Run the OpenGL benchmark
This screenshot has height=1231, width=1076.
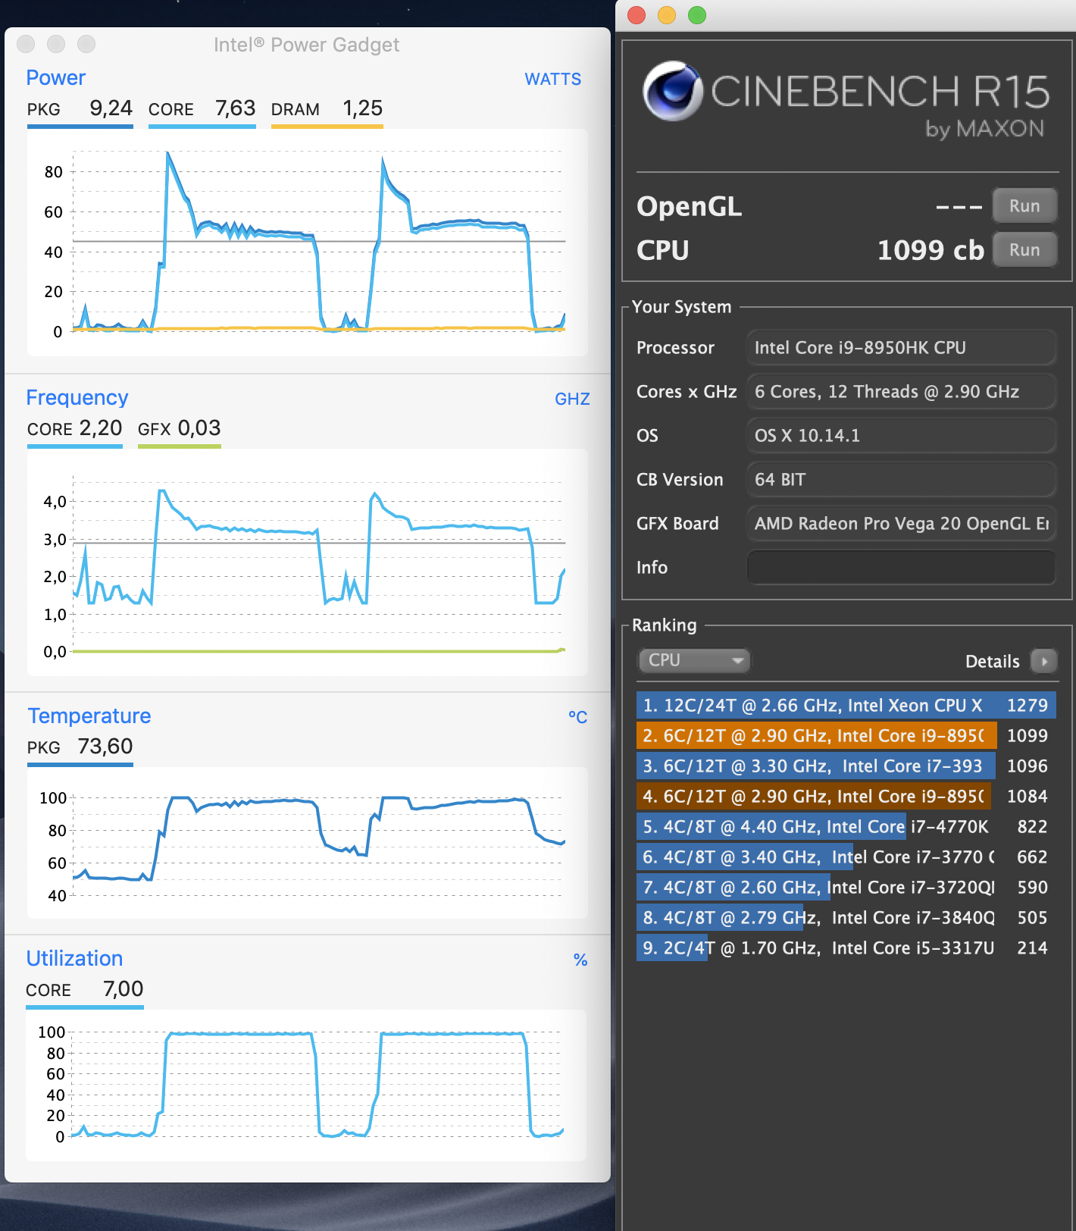coord(1024,205)
